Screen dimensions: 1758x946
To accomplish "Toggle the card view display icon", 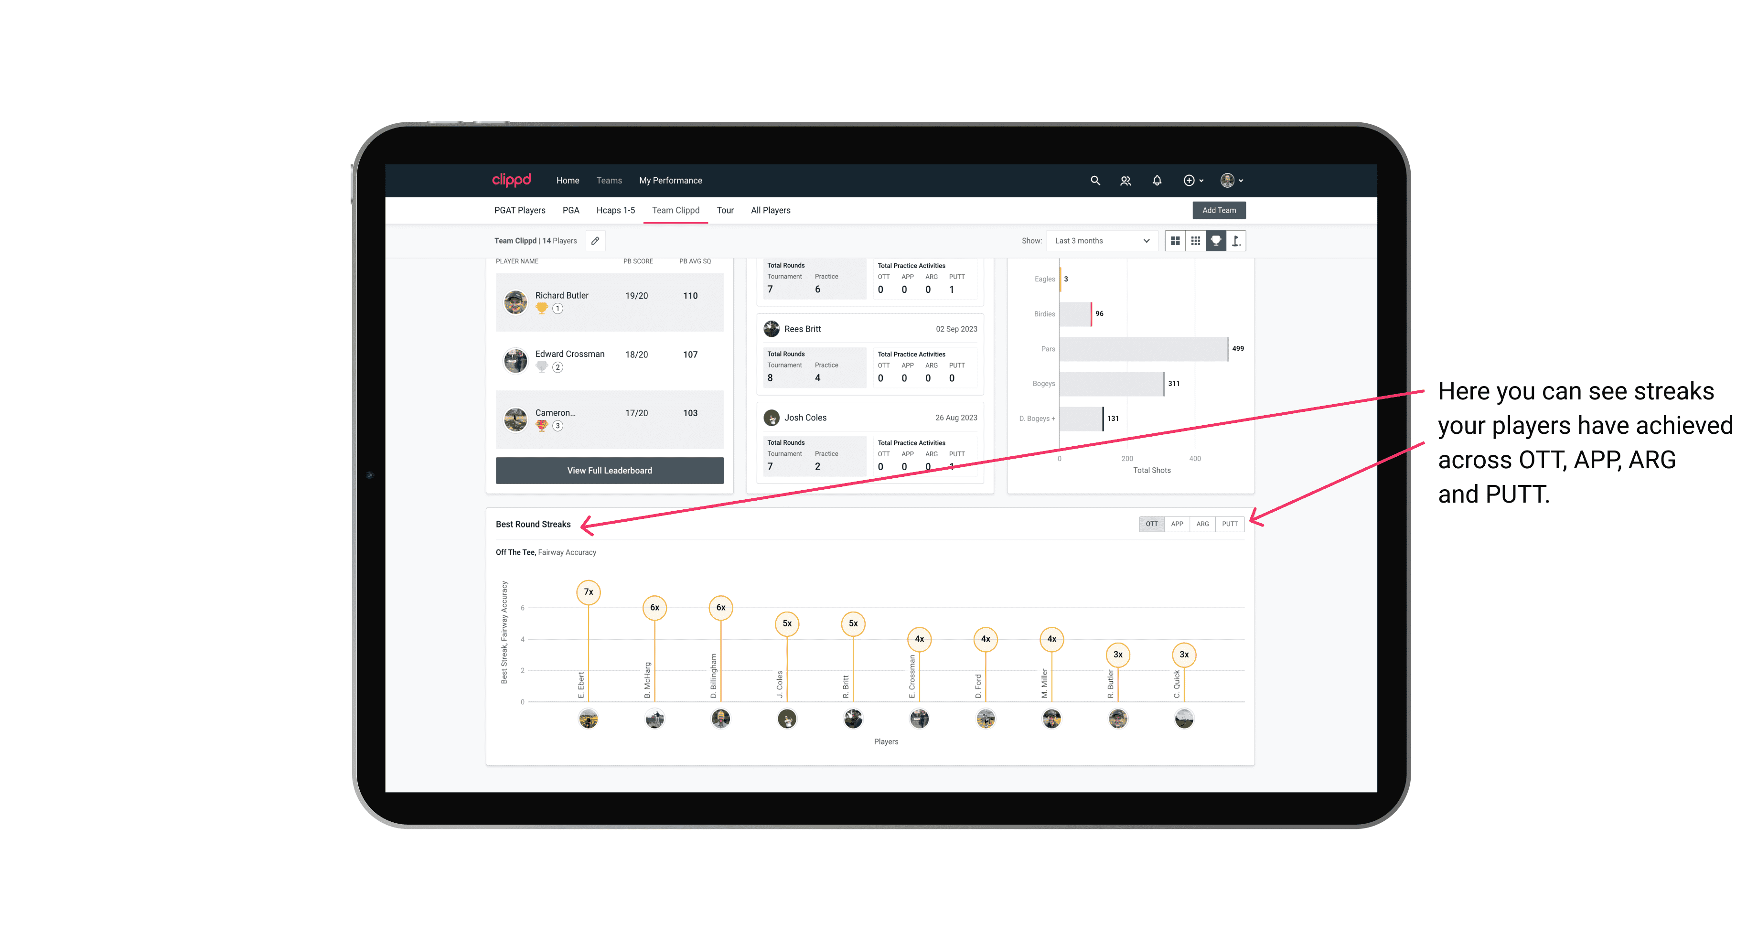I will click(x=1175, y=241).
